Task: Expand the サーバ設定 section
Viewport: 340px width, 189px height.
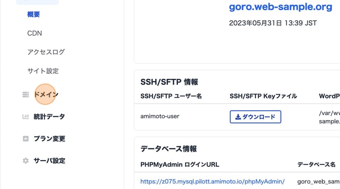Action: pyautogui.click(x=49, y=161)
